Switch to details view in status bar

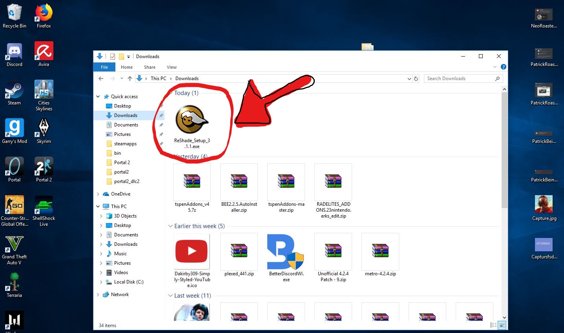coord(493,325)
